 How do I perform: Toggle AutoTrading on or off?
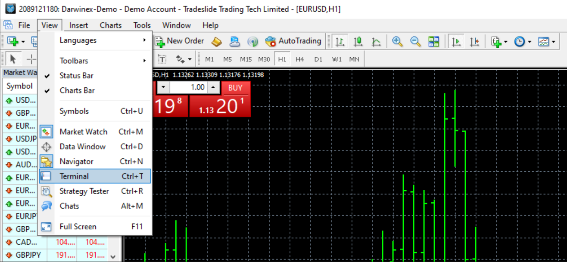tap(293, 41)
